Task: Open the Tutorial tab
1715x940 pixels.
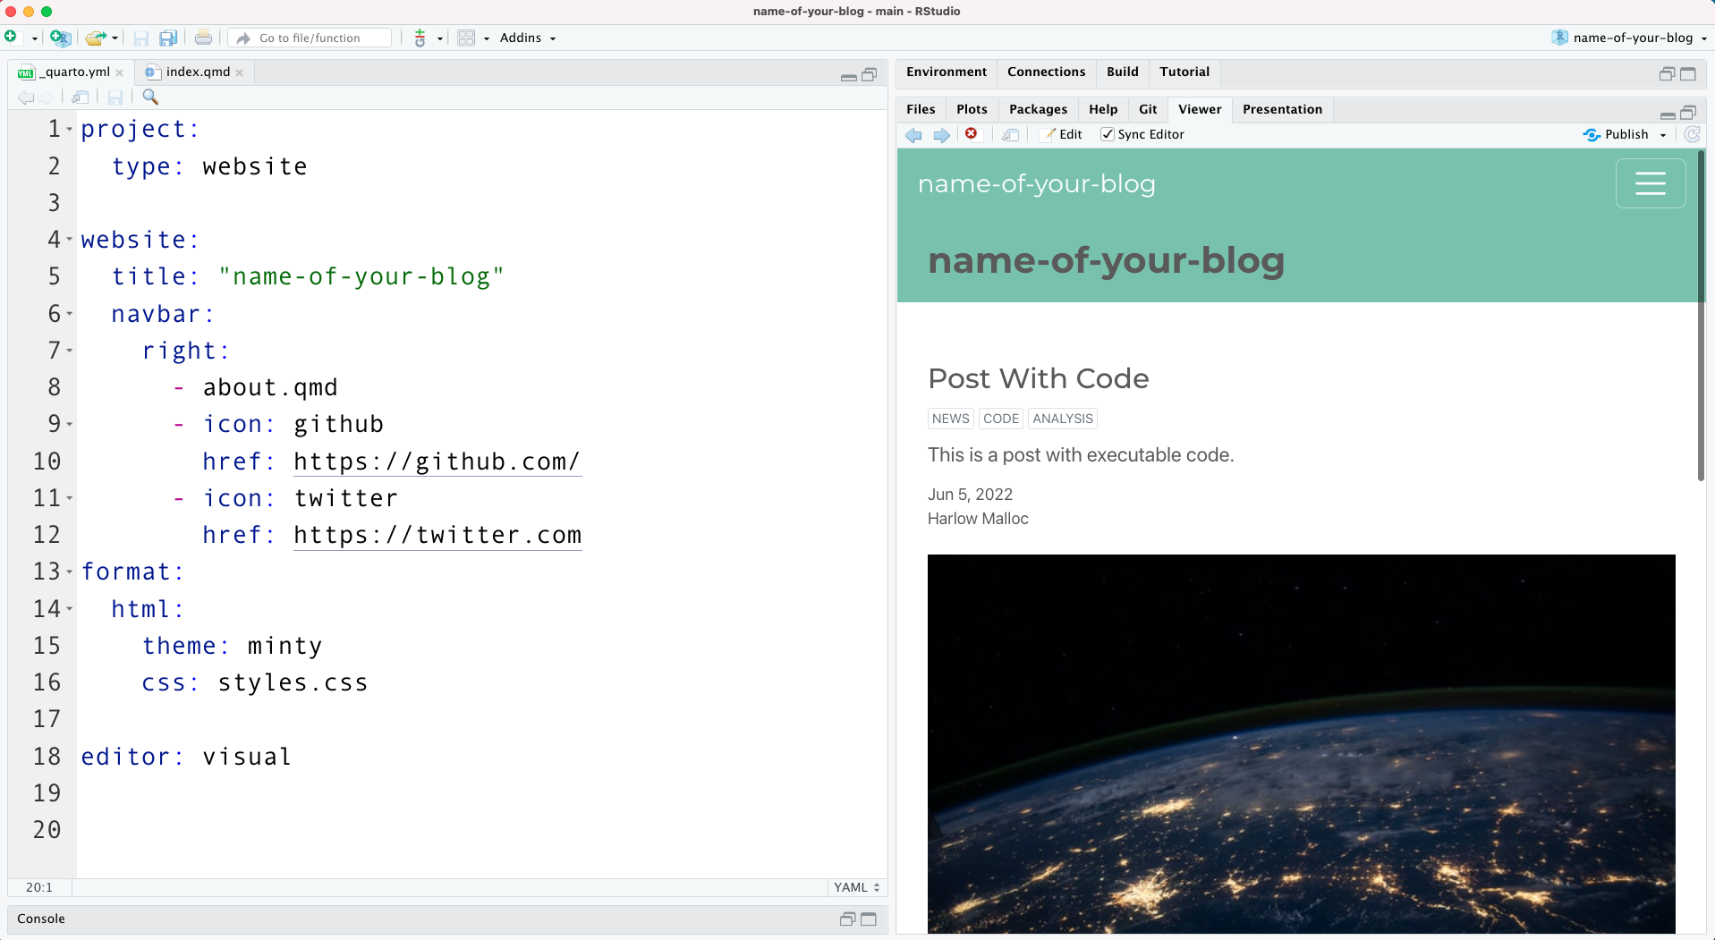Action: [x=1184, y=72]
